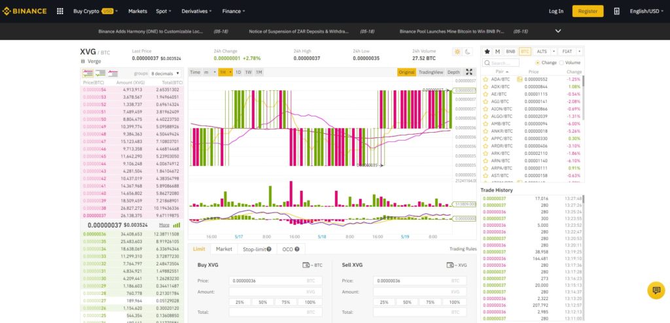Show buy-orders-only order book view
Image resolution: width=670 pixels, height=323 pixels.
coord(100,73)
